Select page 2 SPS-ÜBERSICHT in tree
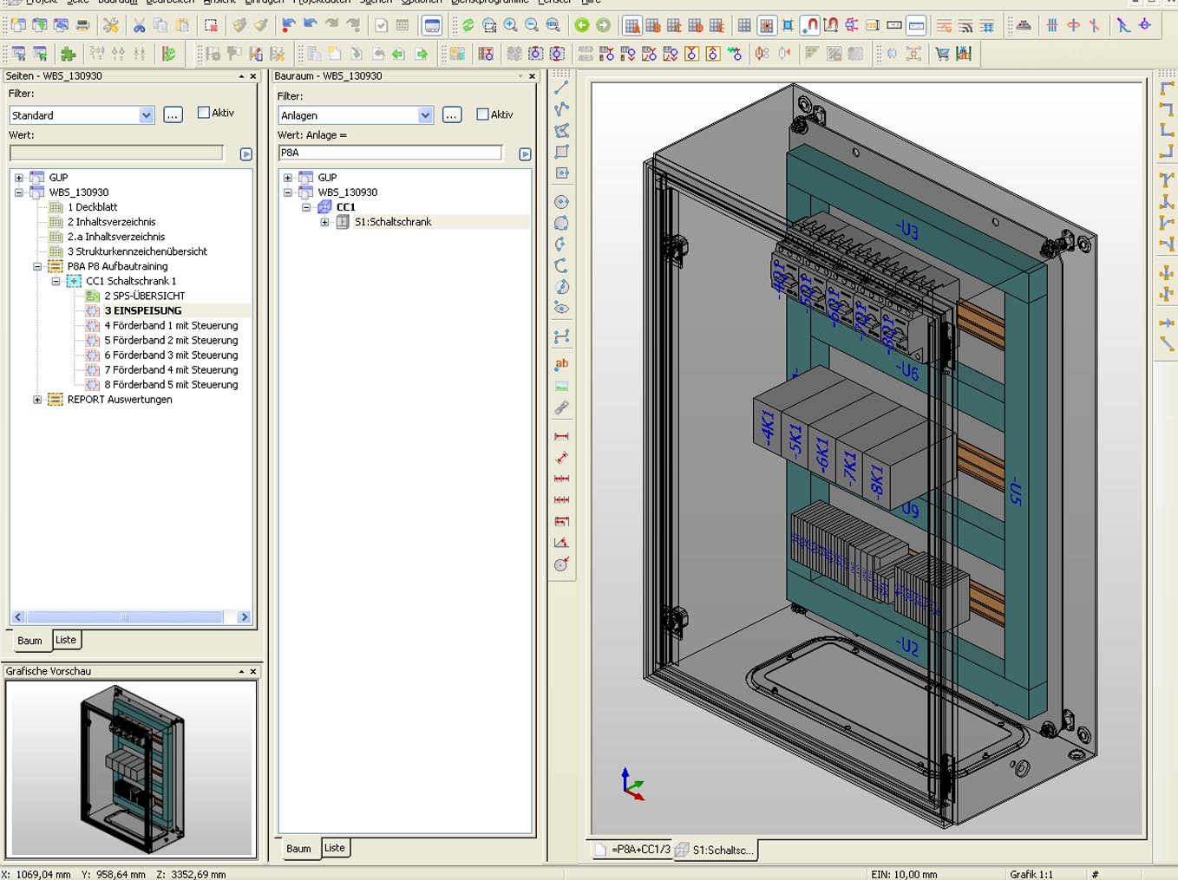The image size is (1178, 880). point(145,296)
